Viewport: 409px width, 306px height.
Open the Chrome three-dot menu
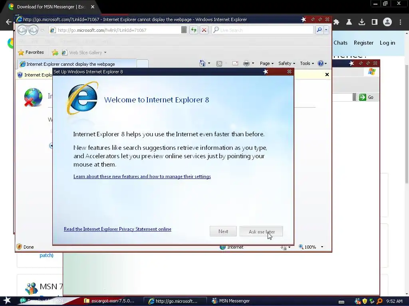[x=400, y=22]
